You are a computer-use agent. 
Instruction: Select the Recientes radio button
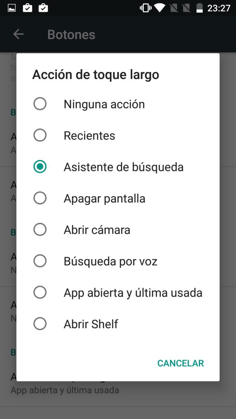pyautogui.click(x=40, y=135)
